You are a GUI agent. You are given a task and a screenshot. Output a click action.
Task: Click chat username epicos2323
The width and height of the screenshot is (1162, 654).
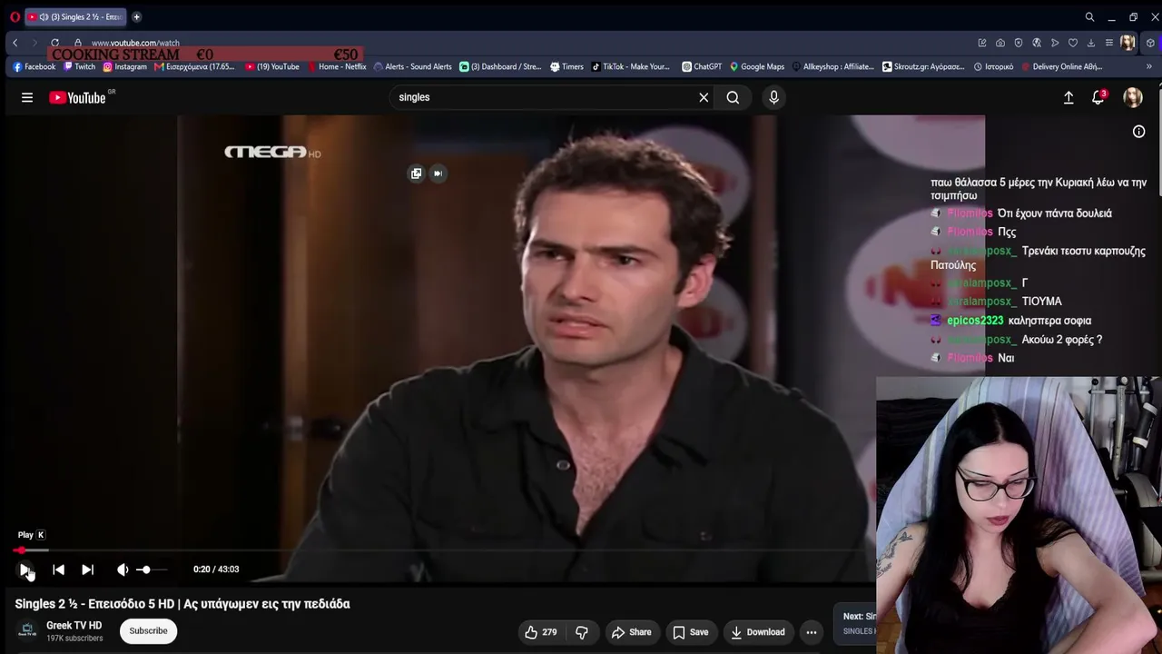975,321
